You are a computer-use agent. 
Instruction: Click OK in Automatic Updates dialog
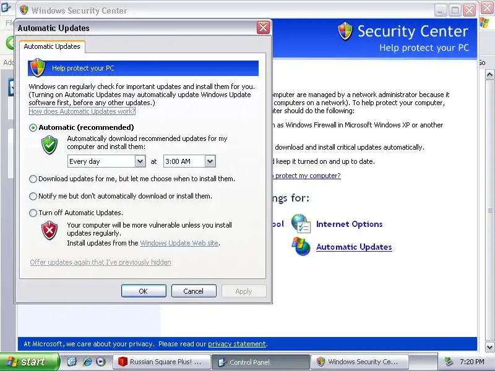click(144, 291)
